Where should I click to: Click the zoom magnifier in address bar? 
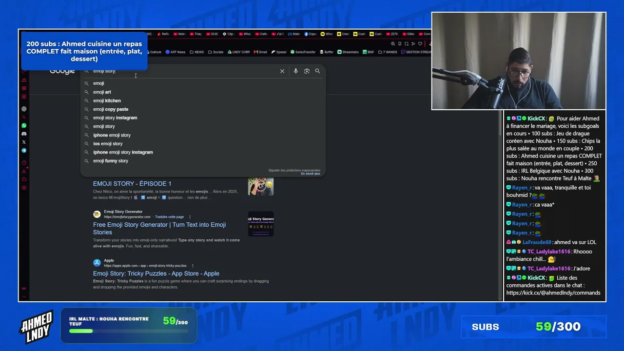pyautogui.click(x=393, y=44)
